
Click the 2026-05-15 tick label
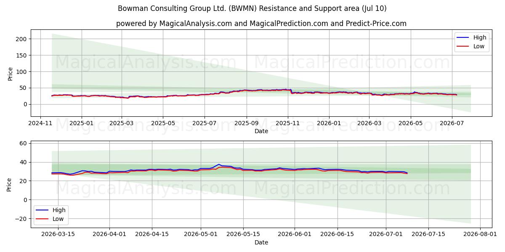tap(243, 234)
